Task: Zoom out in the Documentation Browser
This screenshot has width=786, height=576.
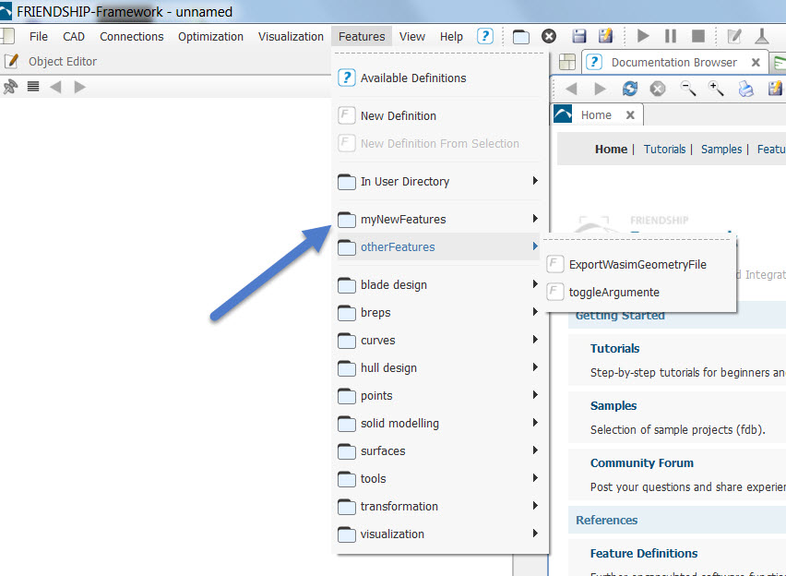Action: (x=688, y=89)
